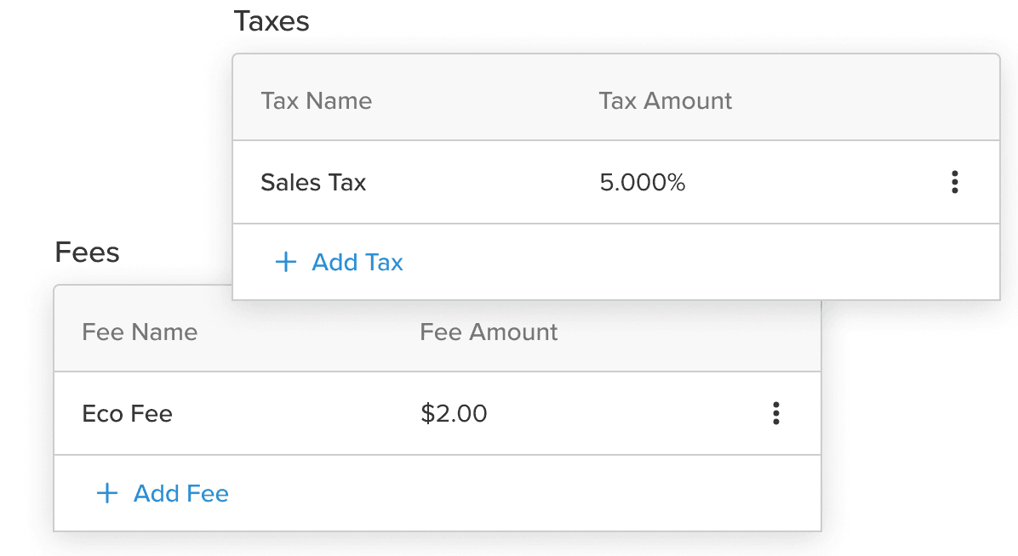Select the Sales Tax row
1018x556 pixels.
(313, 182)
